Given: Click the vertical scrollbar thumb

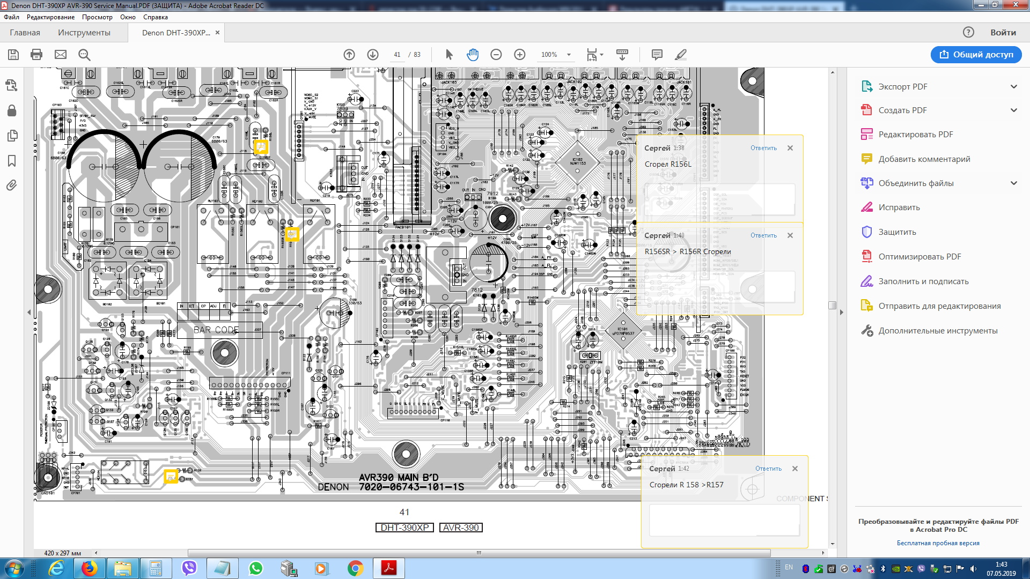Looking at the screenshot, I should [832, 305].
